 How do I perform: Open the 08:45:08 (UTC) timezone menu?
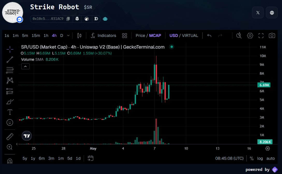229,158
